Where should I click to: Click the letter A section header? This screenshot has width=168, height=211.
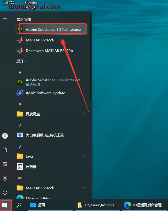tap(20, 72)
